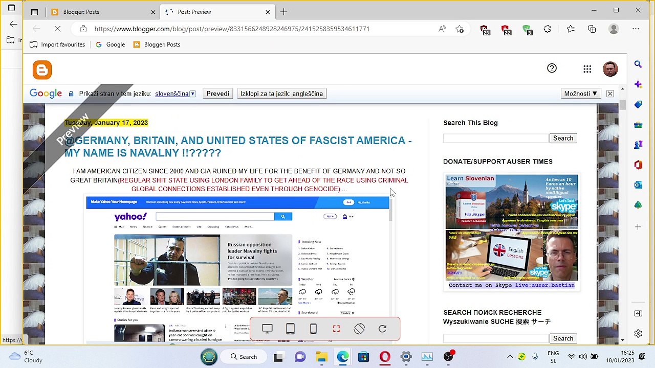655x368 pixels.
Task: Select mobile phone preview device icon
Action: tap(313, 329)
